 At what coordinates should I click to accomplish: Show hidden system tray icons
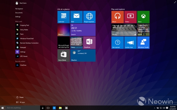[x=155, y=108]
